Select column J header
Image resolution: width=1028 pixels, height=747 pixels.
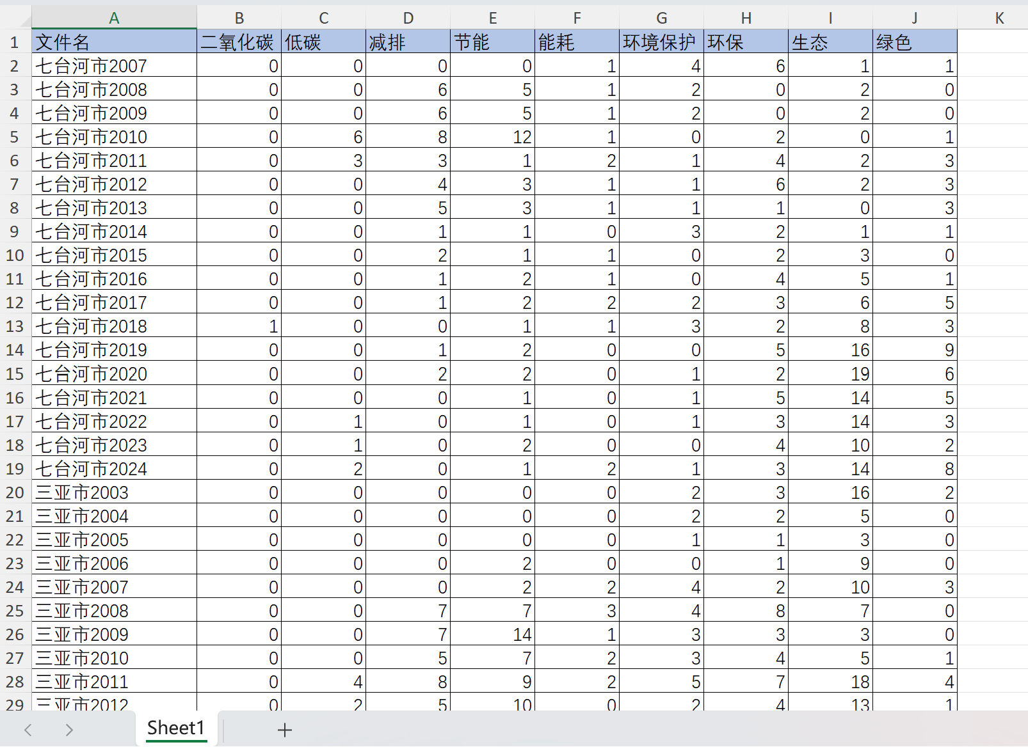tap(915, 18)
